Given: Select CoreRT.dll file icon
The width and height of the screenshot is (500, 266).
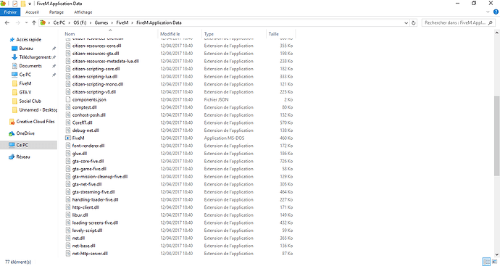Looking at the screenshot, I should click(67, 122).
